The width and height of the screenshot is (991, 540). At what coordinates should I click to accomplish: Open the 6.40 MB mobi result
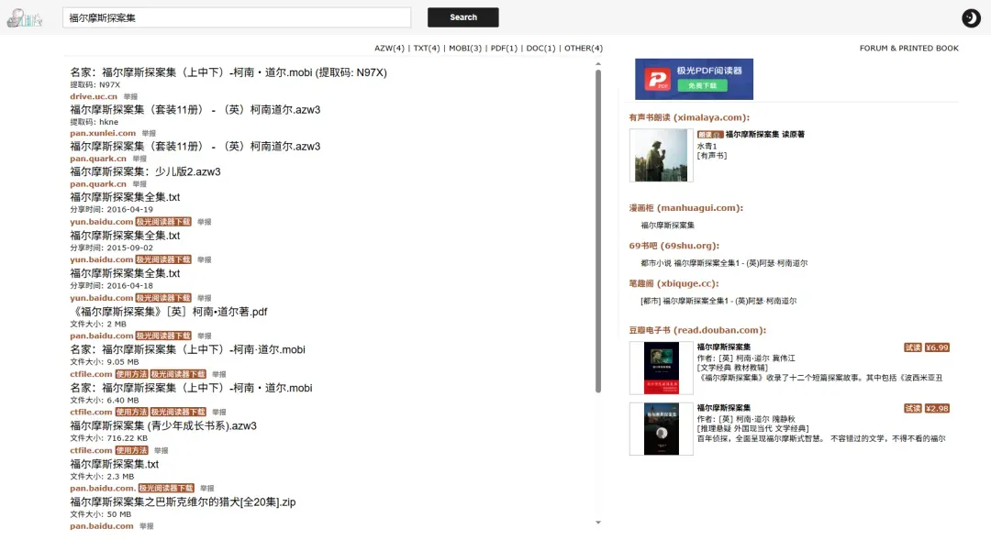(x=191, y=389)
